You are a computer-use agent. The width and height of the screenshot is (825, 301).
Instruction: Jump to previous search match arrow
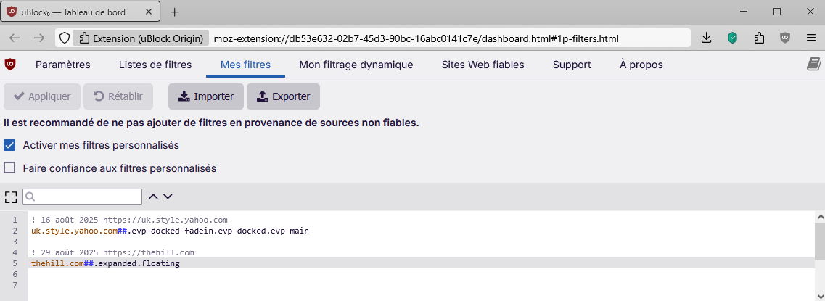[x=153, y=196]
